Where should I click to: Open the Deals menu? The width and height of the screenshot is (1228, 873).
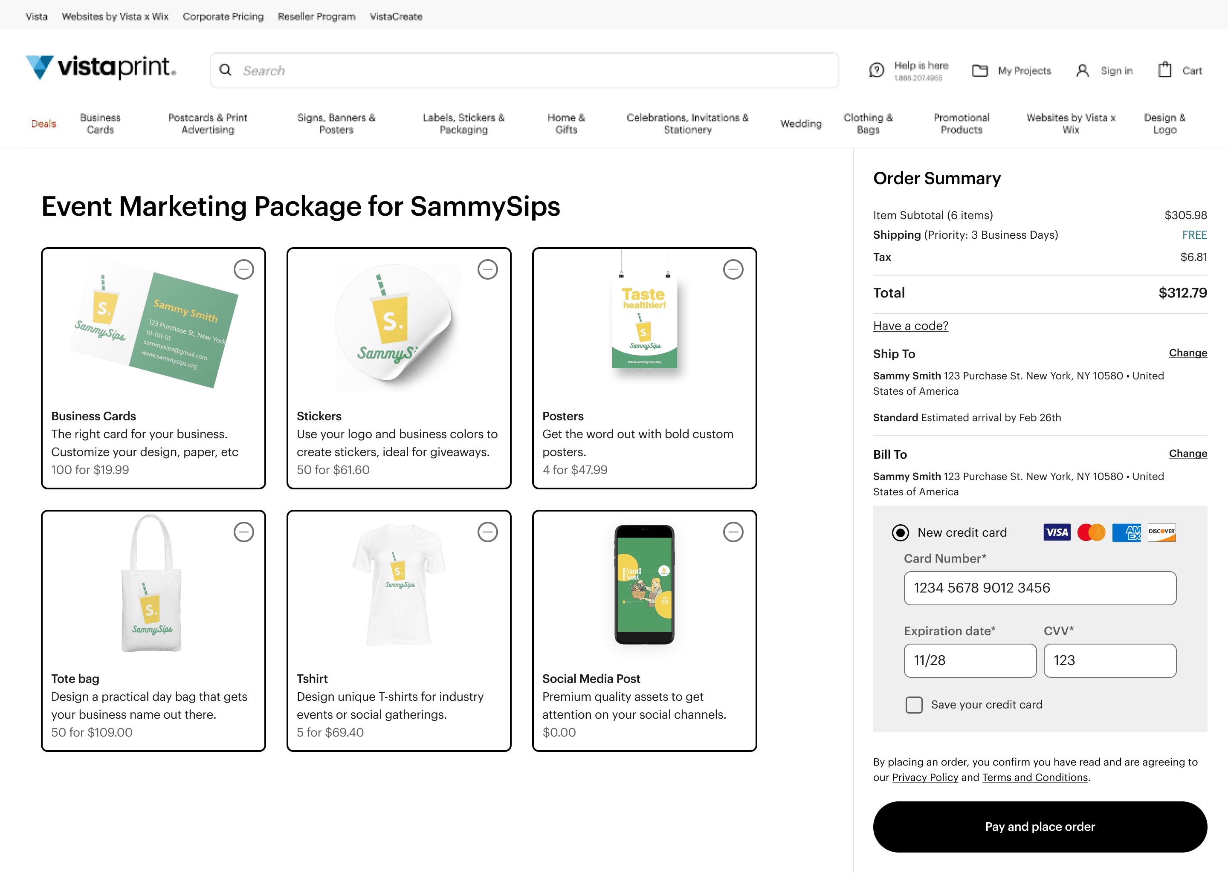(x=43, y=123)
